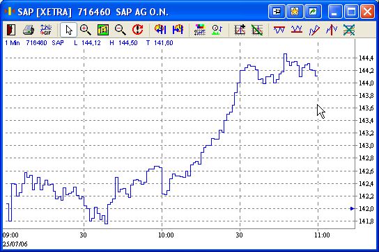Activate the zoom out magnifier
The image size is (379, 252).
(x=121, y=30)
